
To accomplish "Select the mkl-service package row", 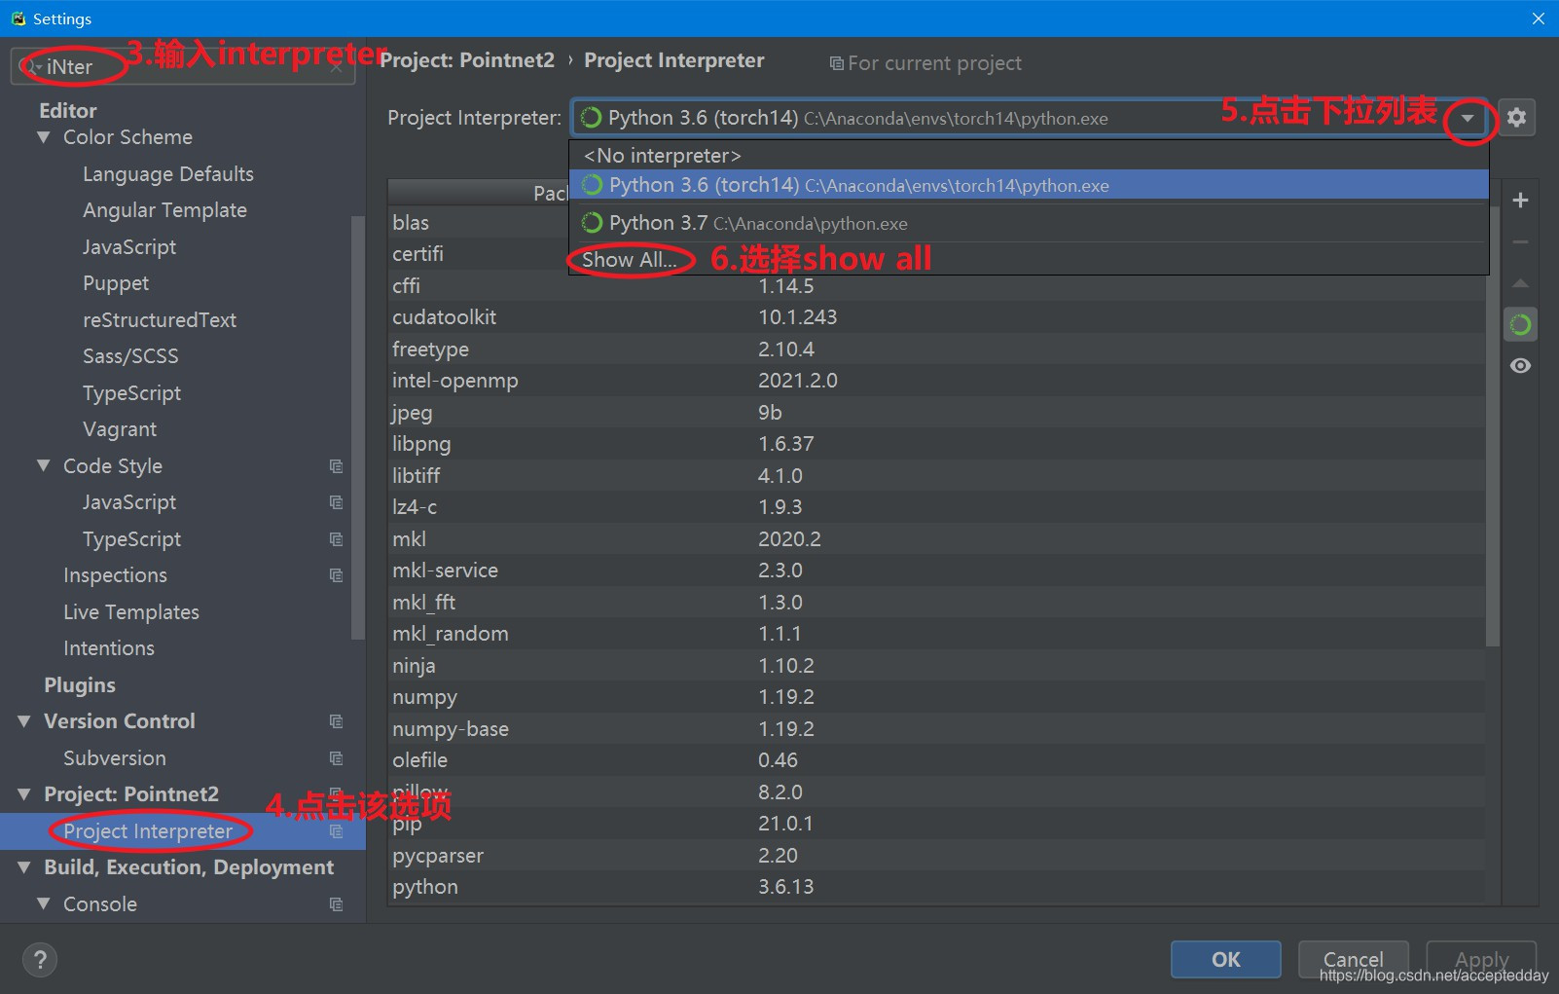I will tap(936, 571).
